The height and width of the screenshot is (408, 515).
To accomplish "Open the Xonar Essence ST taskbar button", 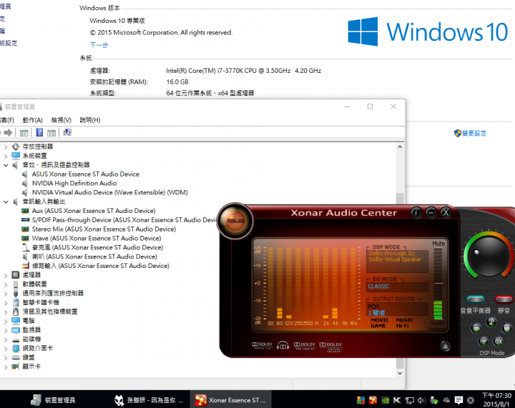I will point(230,400).
